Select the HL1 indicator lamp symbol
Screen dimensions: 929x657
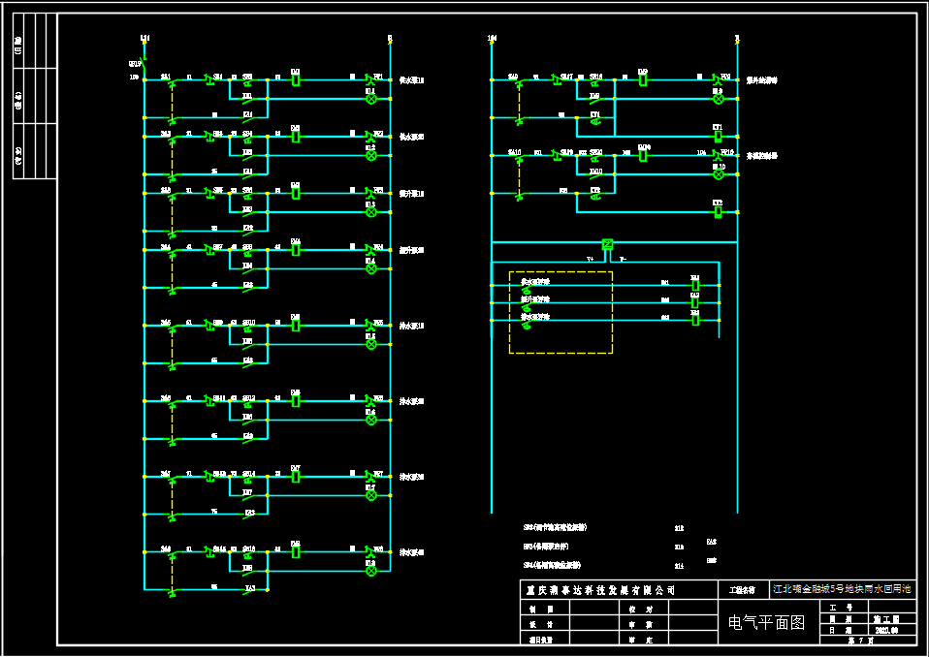[371, 99]
